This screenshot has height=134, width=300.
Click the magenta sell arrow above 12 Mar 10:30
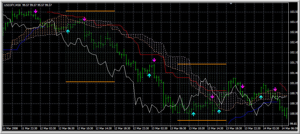84,19
